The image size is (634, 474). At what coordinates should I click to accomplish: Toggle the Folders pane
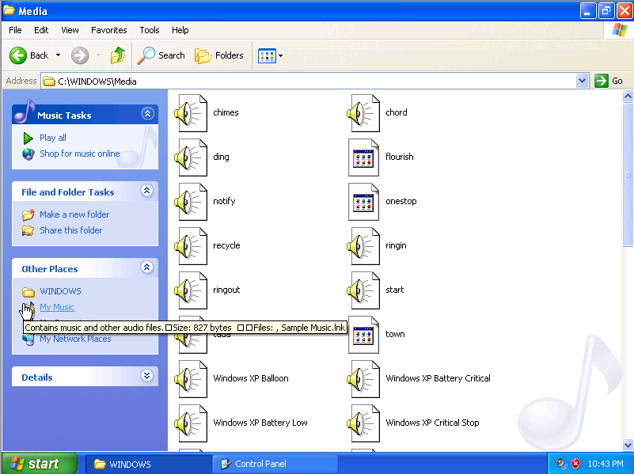[219, 55]
